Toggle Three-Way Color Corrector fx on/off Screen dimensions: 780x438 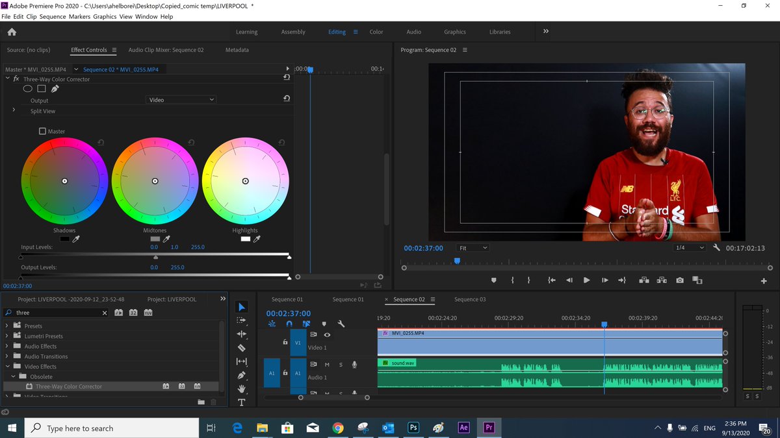[16, 79]
